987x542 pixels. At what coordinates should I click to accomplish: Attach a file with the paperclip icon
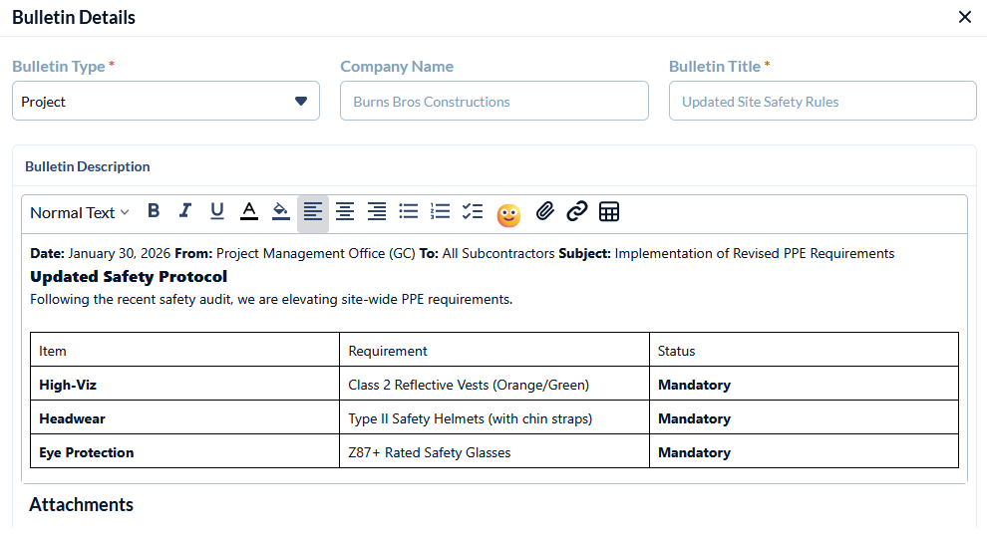click(x=544, y=211)
